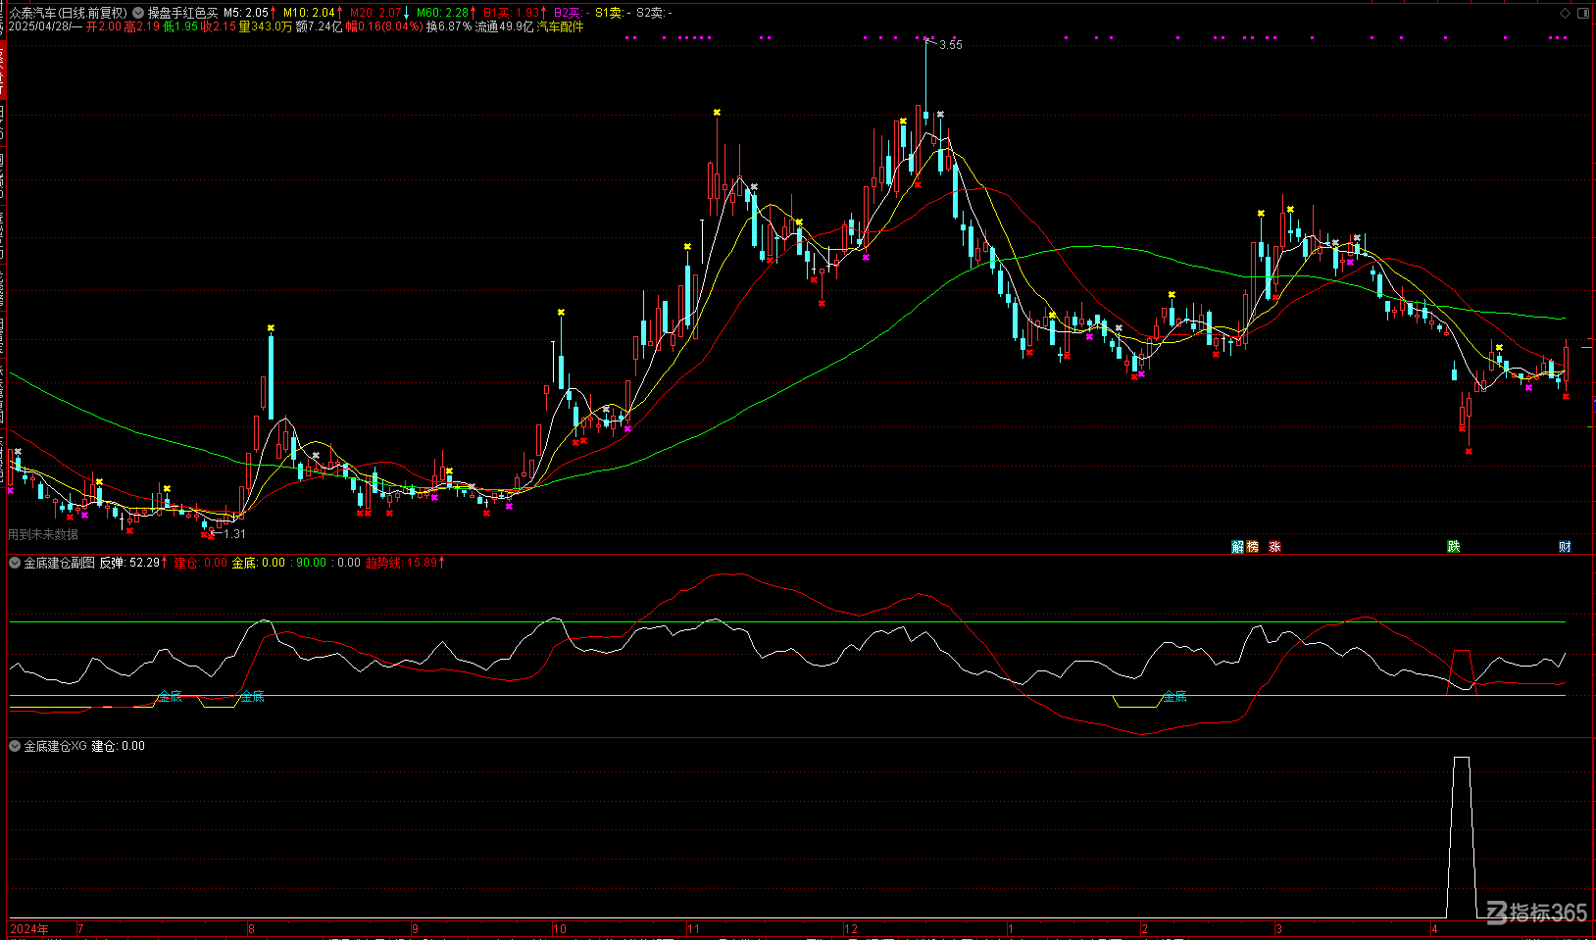Select the 2024年 year marker on the timeline
This screenshot has height=940, width=1596.
29,928
